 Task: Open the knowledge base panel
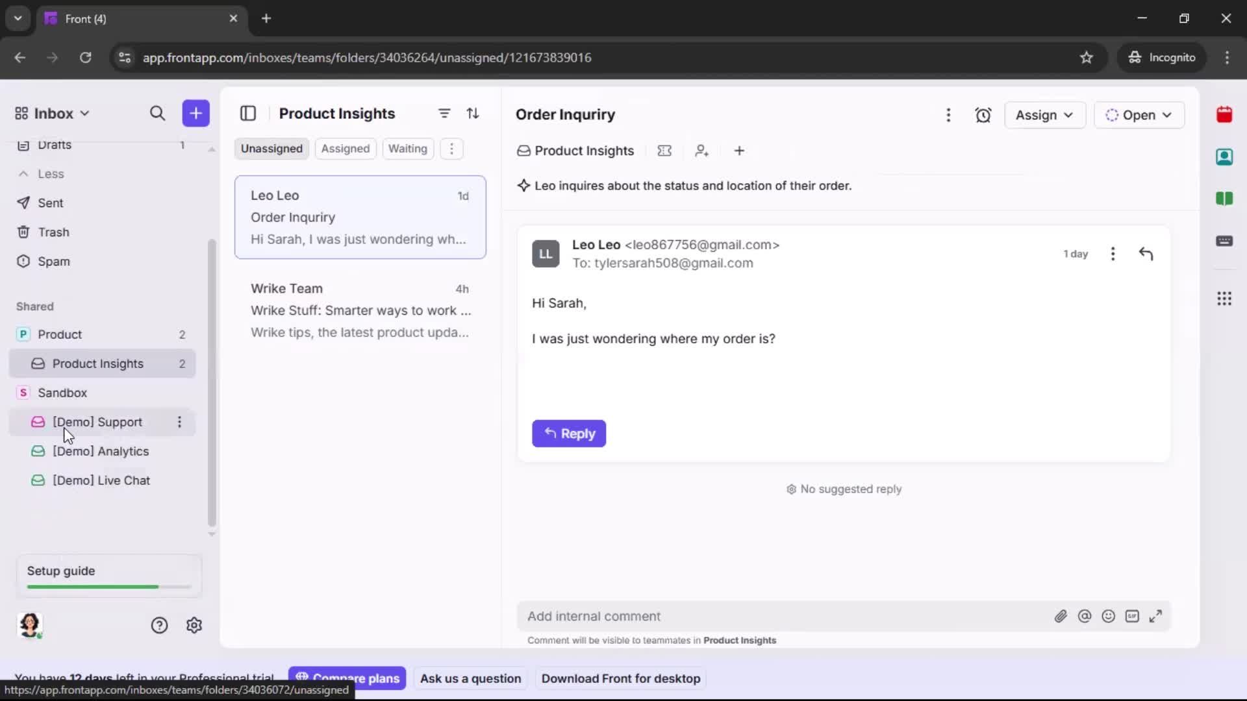click(x=1225, y=199)
